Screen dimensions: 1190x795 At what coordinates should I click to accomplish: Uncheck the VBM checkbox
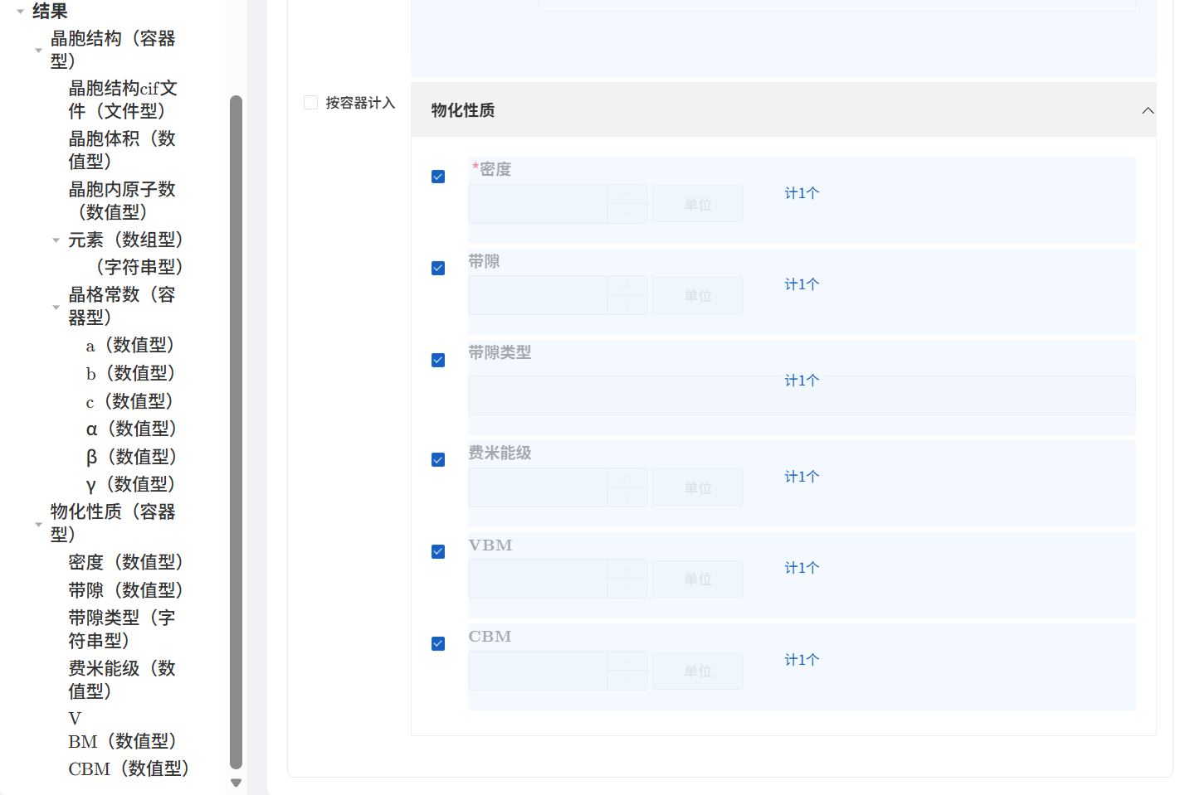point(437,551)
